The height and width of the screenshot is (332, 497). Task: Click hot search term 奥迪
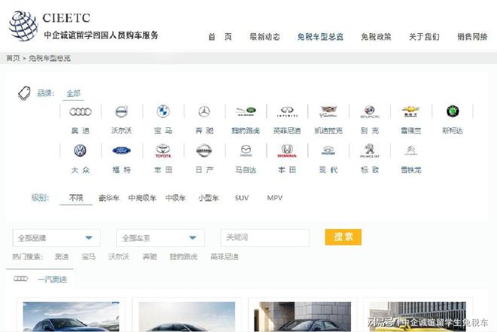(62, 257)
